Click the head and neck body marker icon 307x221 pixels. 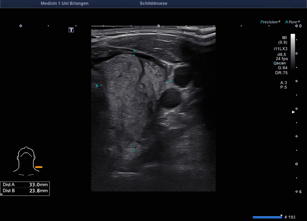pos(26,160)
